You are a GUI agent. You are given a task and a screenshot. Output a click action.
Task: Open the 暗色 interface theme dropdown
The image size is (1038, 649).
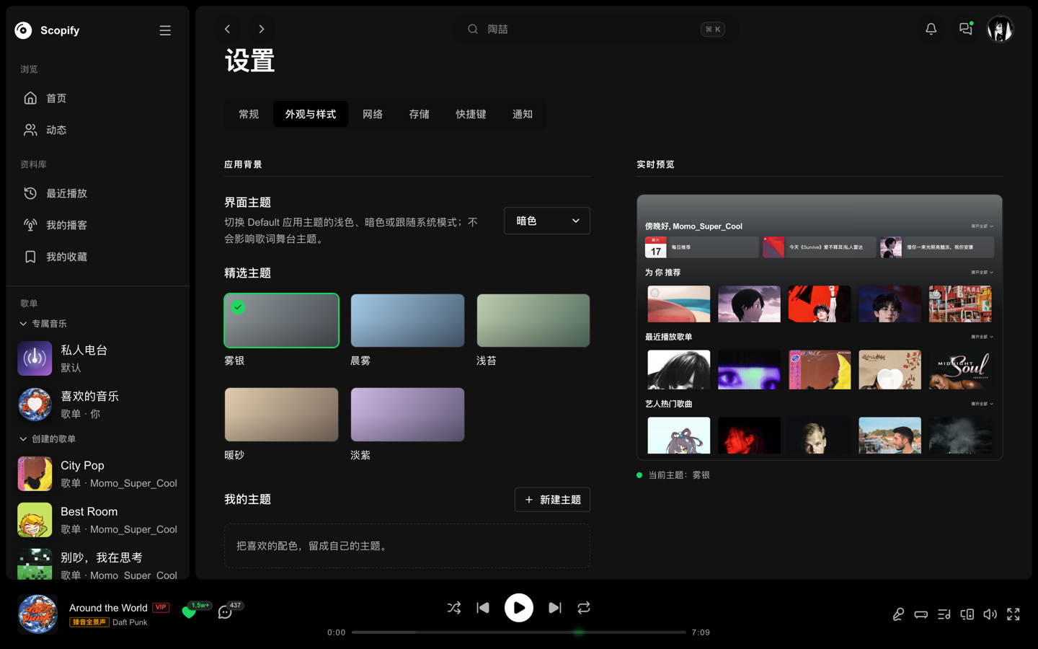click(547, 221)
